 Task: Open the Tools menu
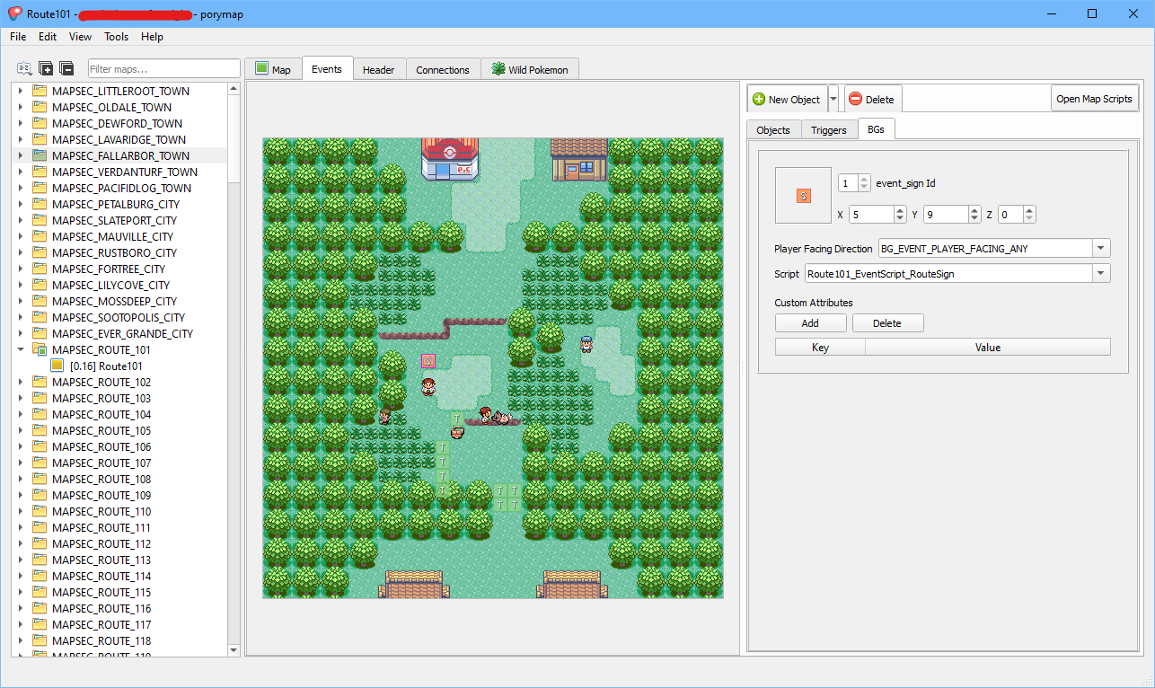pos(116,37)
